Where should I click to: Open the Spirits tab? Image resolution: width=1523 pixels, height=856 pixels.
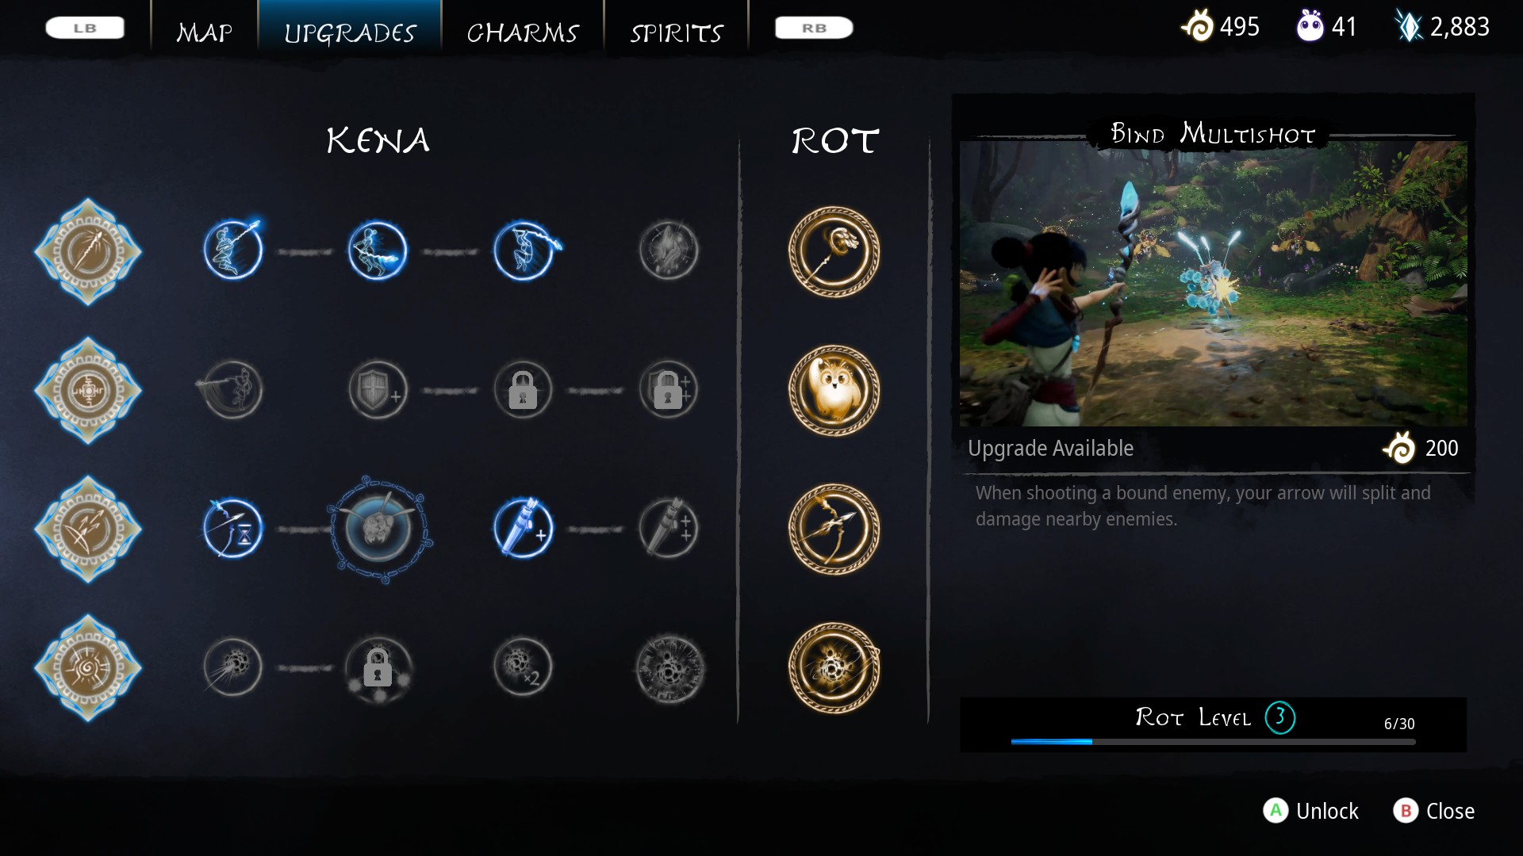677,32
